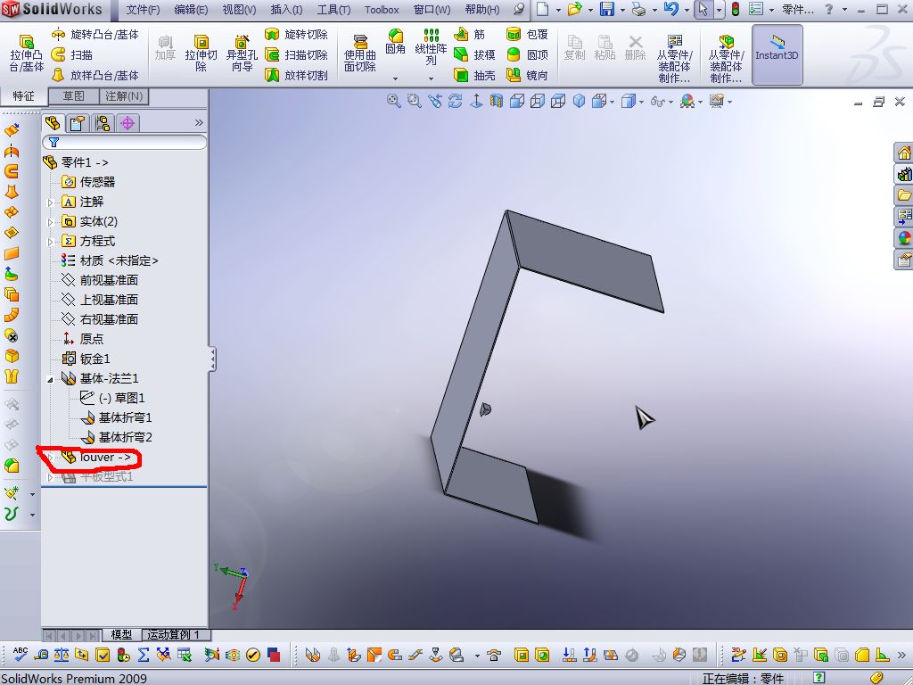This screenshot has width=913, height=685.
Task: Switch to the 草图 tab
Action: point(73,96)
